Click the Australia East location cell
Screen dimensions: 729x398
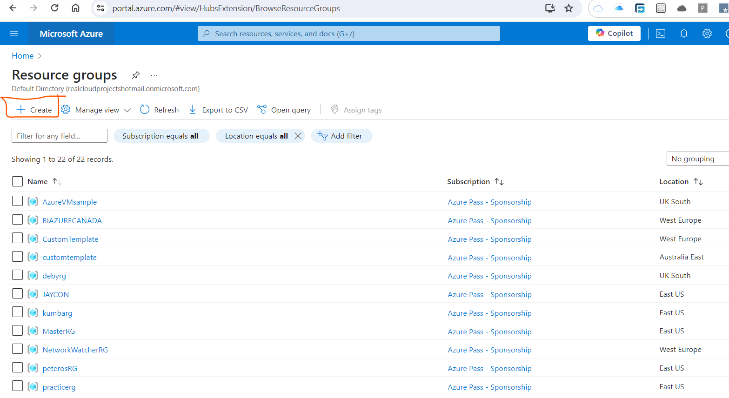(x=682, y=257)
